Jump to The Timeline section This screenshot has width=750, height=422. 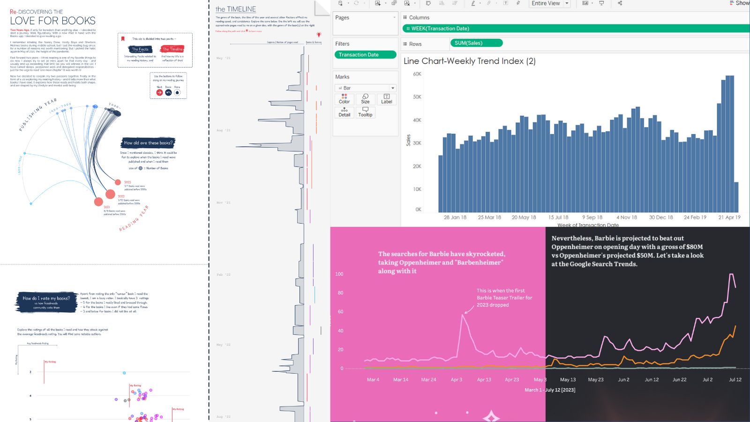tap(172, 49)
